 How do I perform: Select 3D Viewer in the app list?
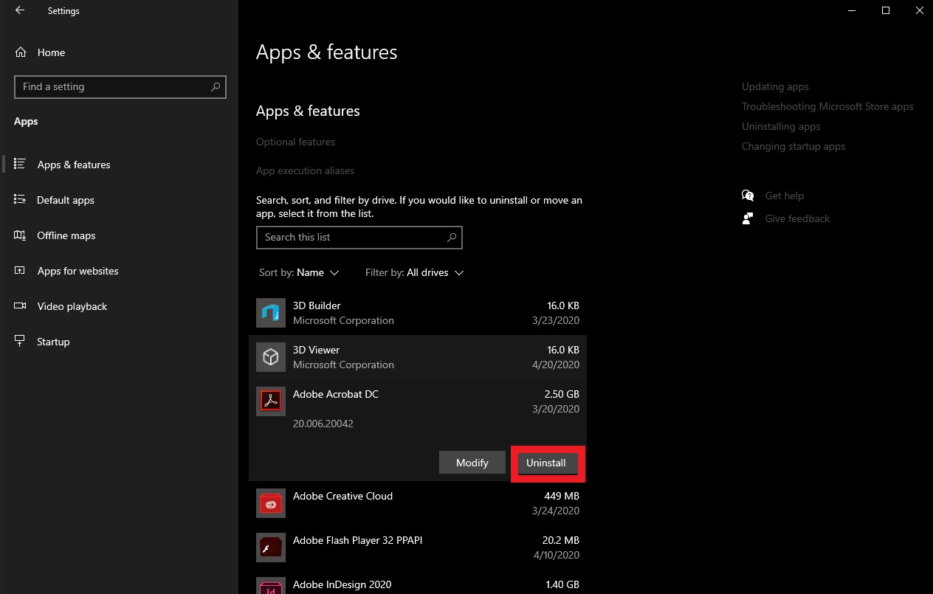[x=418, y=357]
